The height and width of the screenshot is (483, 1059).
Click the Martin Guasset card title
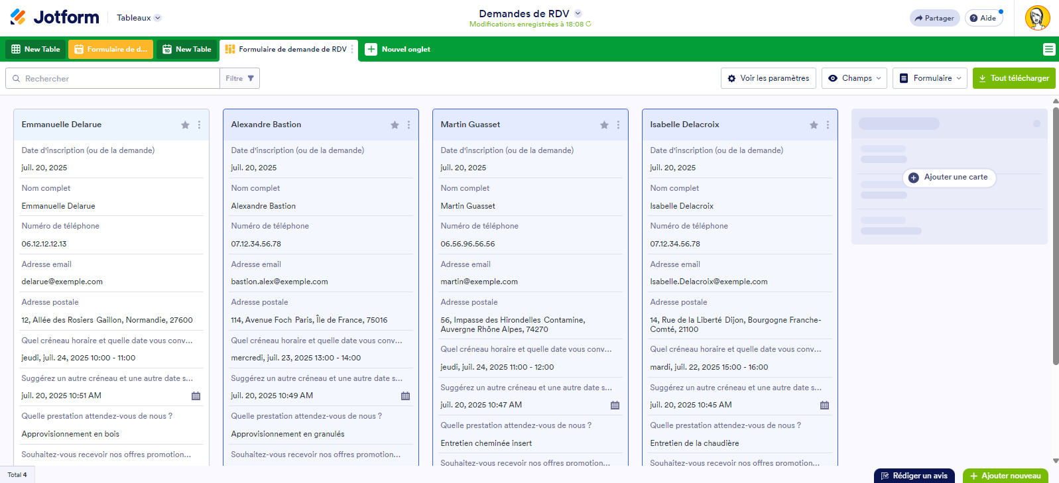(x=470, y=125)
